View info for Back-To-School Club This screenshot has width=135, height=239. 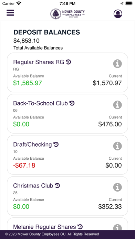click(117, 105)
